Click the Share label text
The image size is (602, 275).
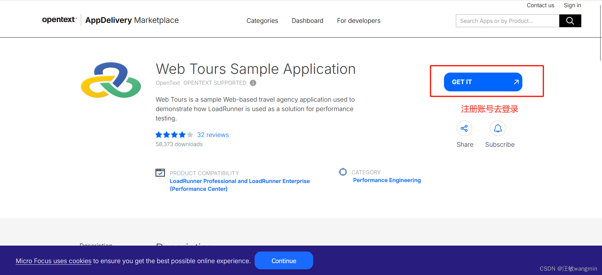click(x=465, y=145)
